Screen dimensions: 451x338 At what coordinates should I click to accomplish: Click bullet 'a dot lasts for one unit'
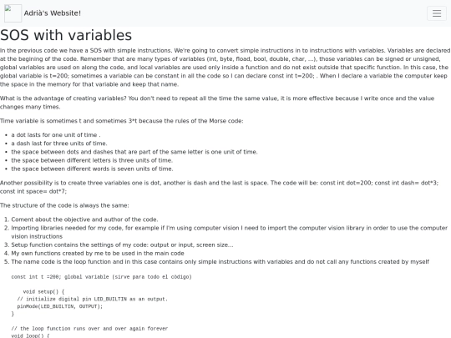click(56, 135)
